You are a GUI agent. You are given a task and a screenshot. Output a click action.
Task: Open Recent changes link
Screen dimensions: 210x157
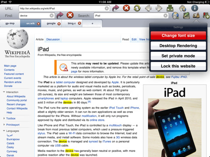[x=16, y=104]
